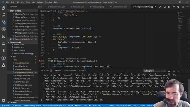Toggle the output scroll lock icon
The image size is (190, 107).
coord(174,71)
